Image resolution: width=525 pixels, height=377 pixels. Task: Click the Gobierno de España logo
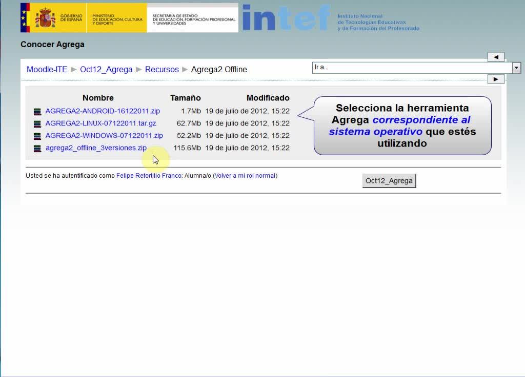pyautogui.click(x=53, y=18)
